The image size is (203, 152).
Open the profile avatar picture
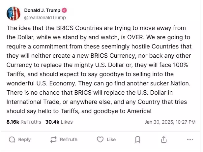14,13
